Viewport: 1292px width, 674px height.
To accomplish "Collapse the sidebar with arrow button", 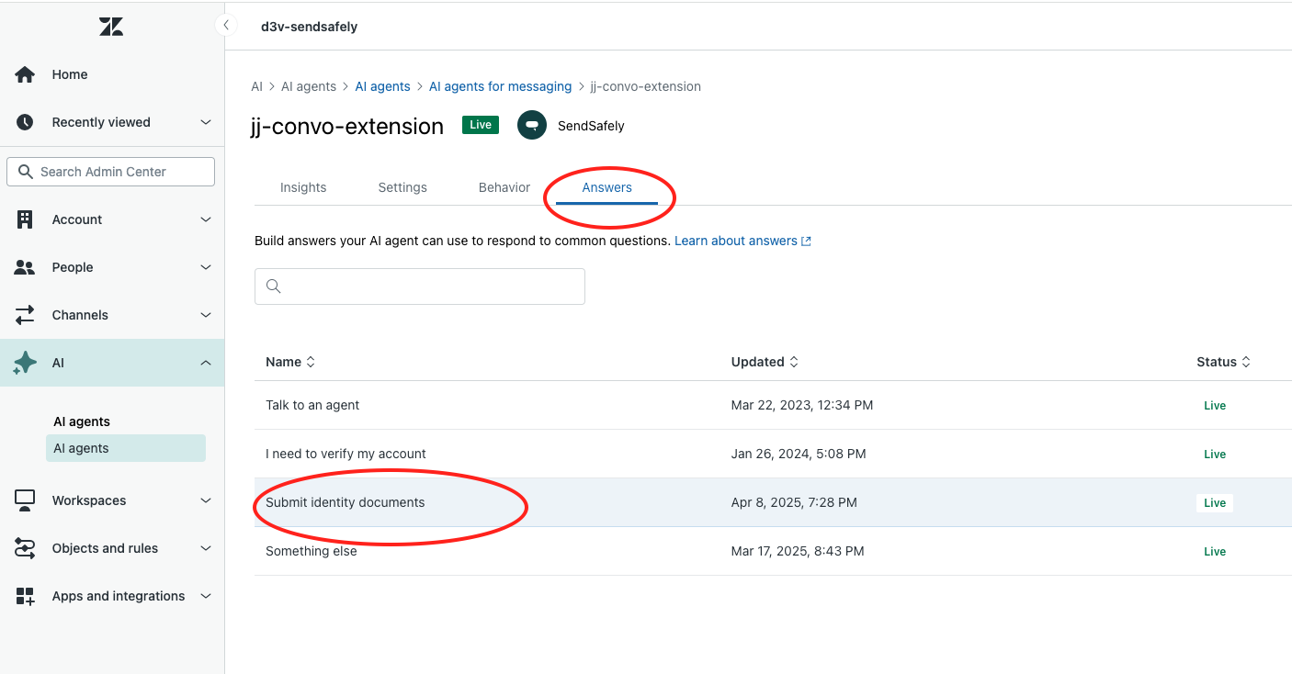I will [226, 25].
